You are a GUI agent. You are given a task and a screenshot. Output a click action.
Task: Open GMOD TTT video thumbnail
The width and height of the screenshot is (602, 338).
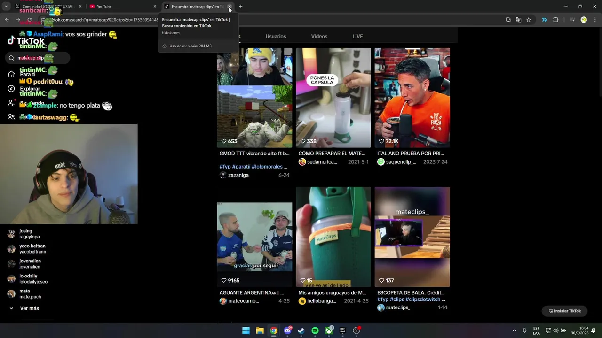pos(254,98)
